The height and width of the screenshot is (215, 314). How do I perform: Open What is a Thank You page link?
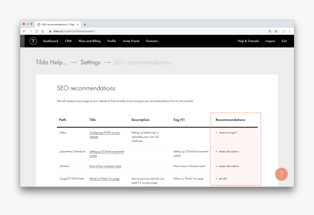[x=104, y=179]
